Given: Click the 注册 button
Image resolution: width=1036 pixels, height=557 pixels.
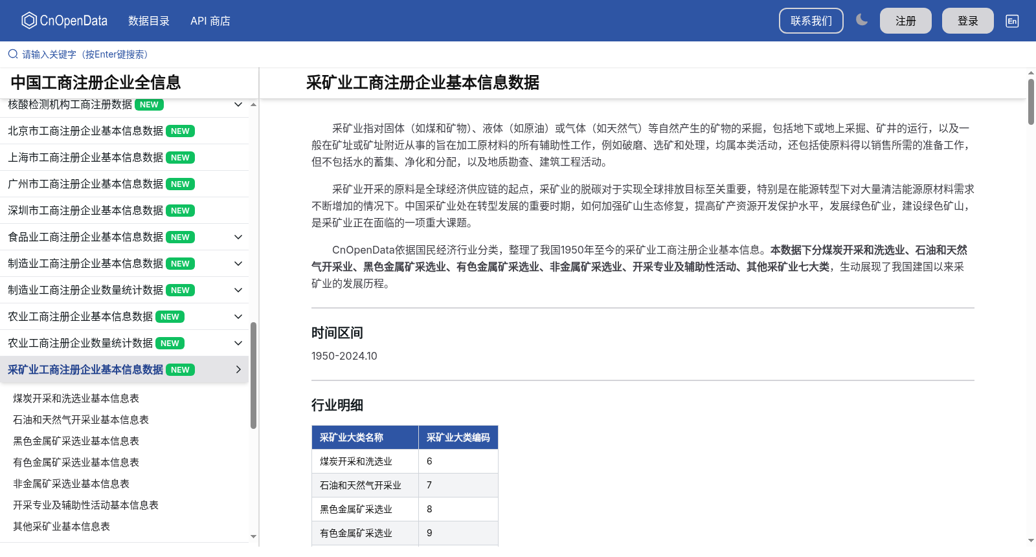Looking at the screenshot, I should (906, 21).
